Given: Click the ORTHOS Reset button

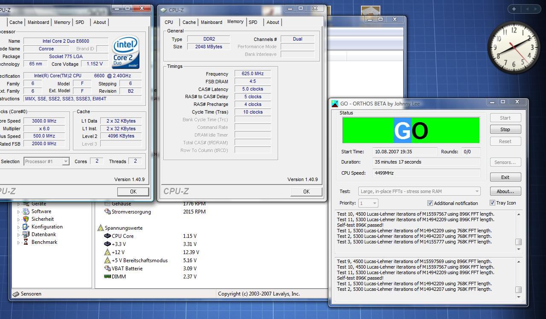Looking at the screenshot, I should [x=505, y=141].
